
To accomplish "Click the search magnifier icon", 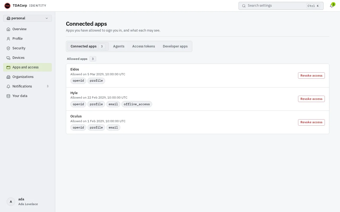I will (244, 6).
